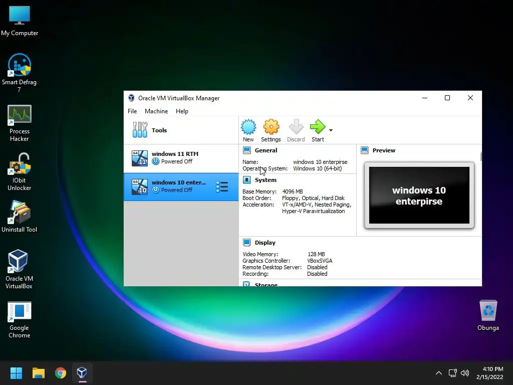Open the Help menu
The image size is (513, 385).
pos(182,111)
